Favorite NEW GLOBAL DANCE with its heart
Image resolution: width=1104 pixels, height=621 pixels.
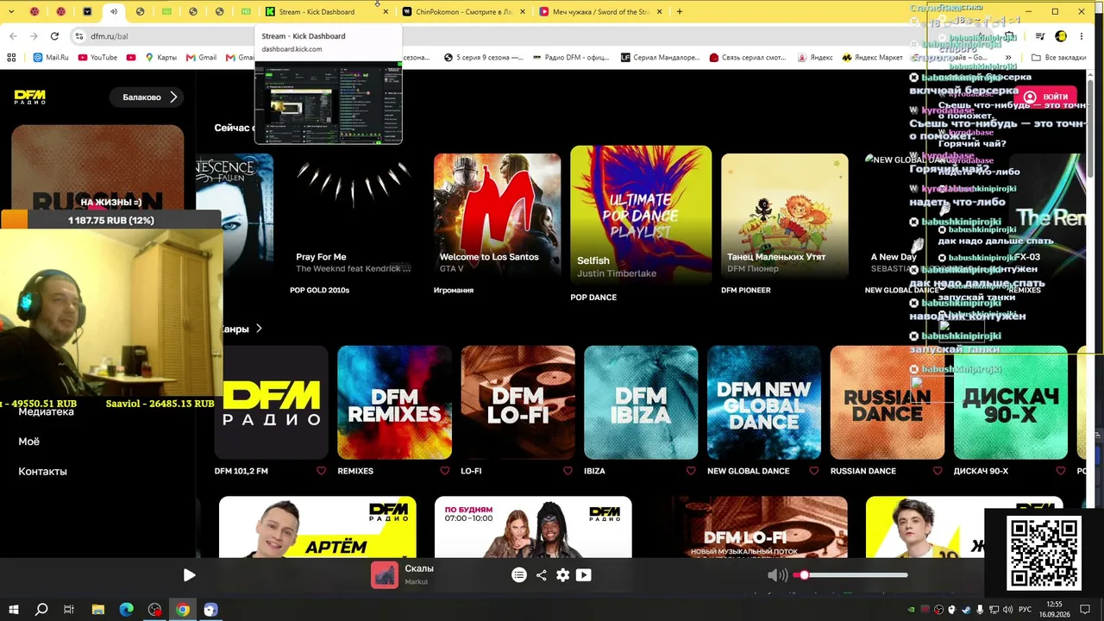click(x=814, y=471)
